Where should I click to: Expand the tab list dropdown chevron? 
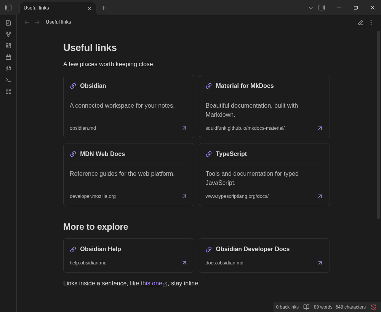click(311, 8)
